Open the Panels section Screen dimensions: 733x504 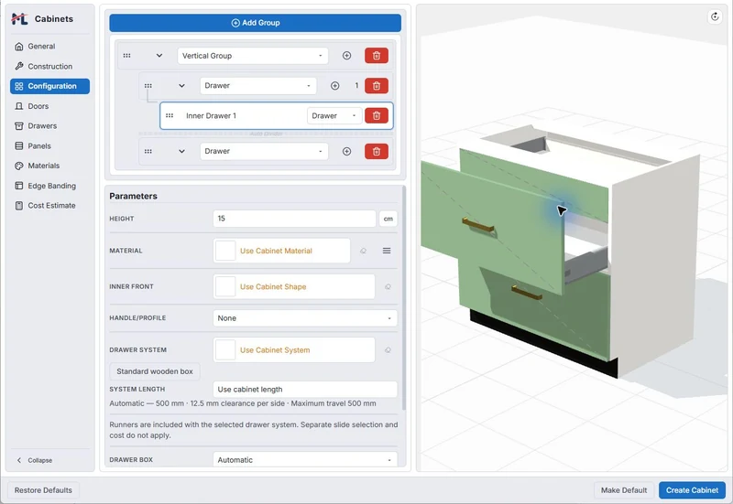[x=50, y=146]
